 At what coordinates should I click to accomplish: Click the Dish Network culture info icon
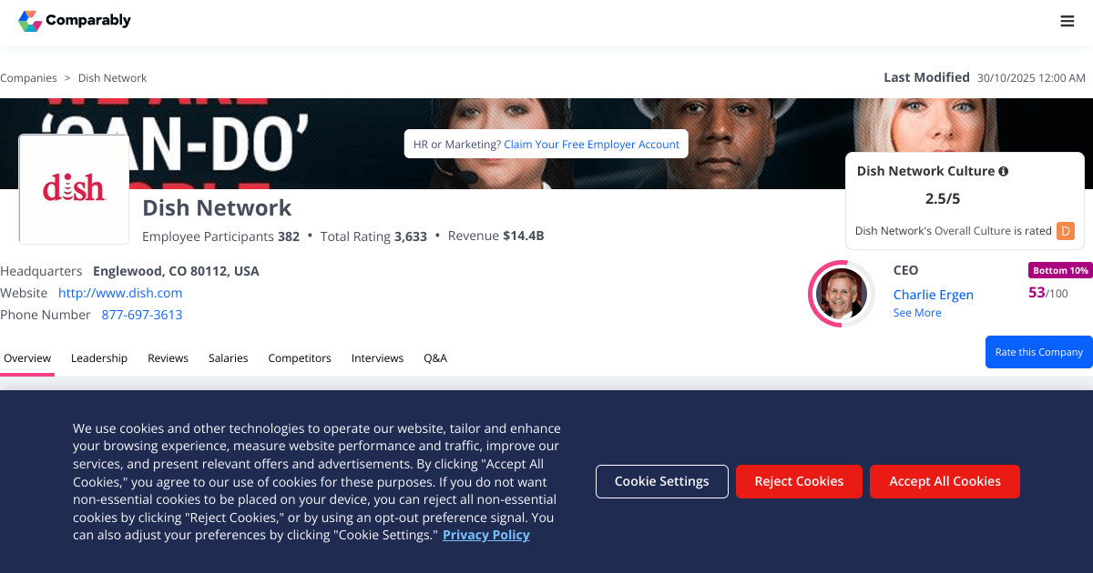tap(1004, 171)
